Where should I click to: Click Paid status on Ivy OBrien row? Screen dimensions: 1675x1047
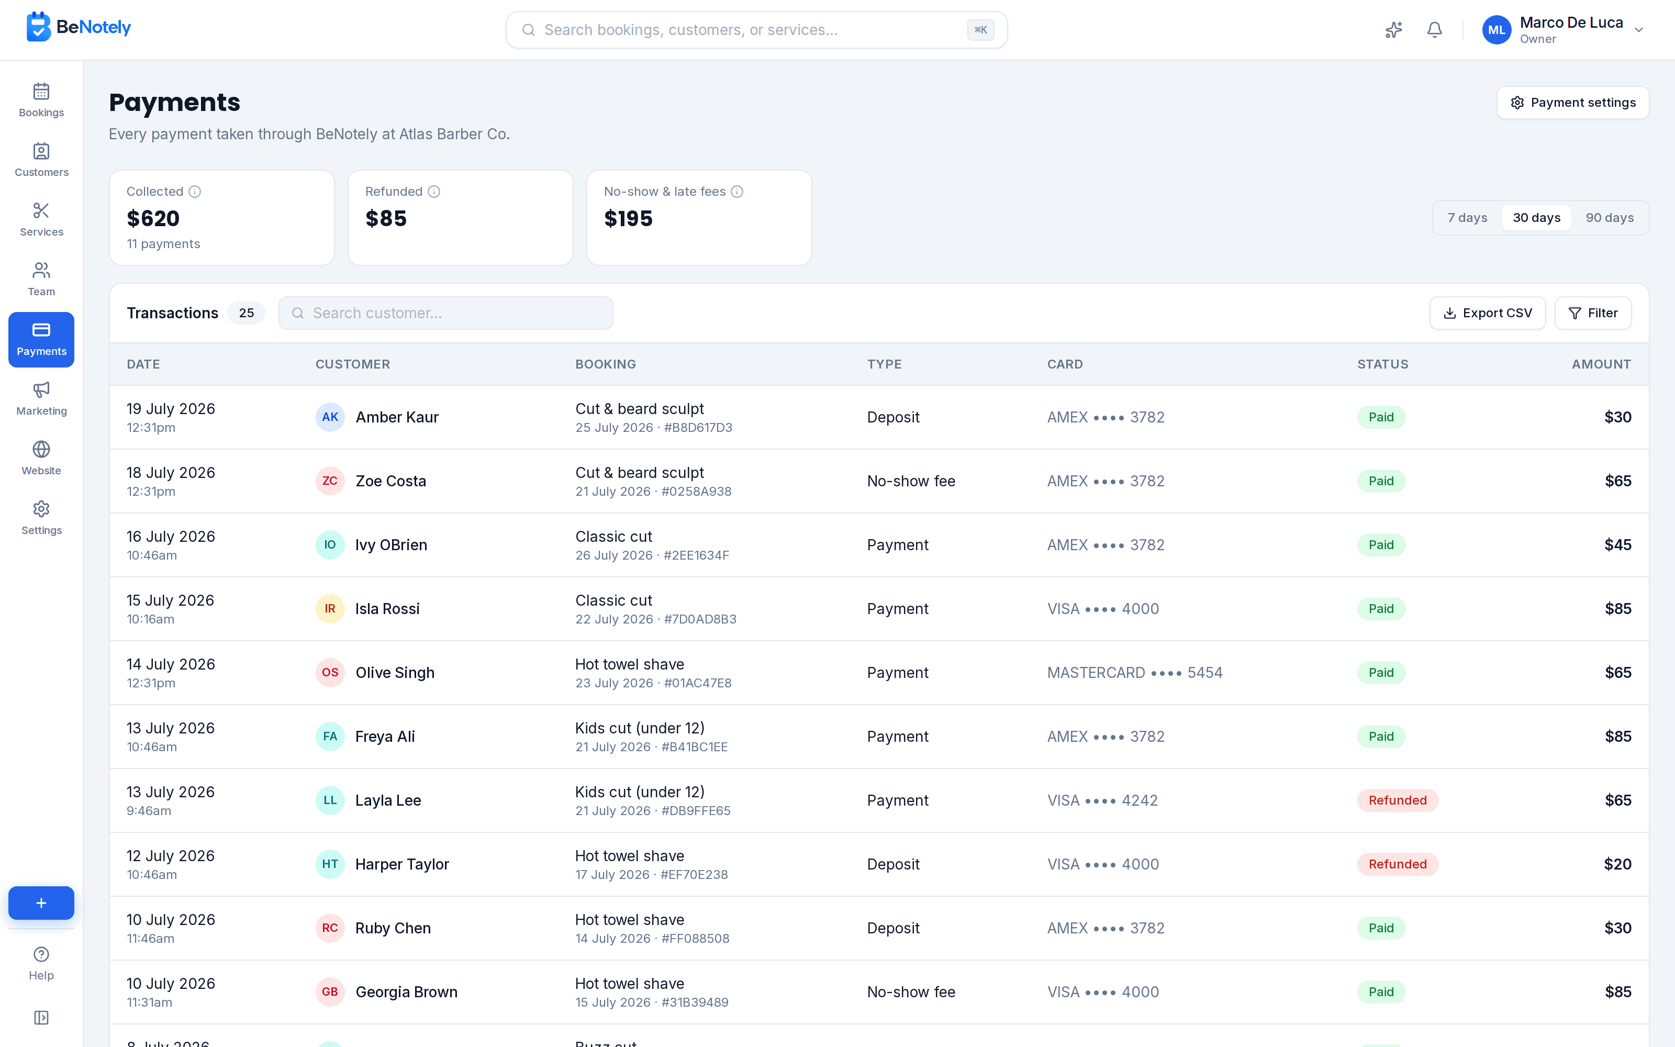pos(1381,544)
